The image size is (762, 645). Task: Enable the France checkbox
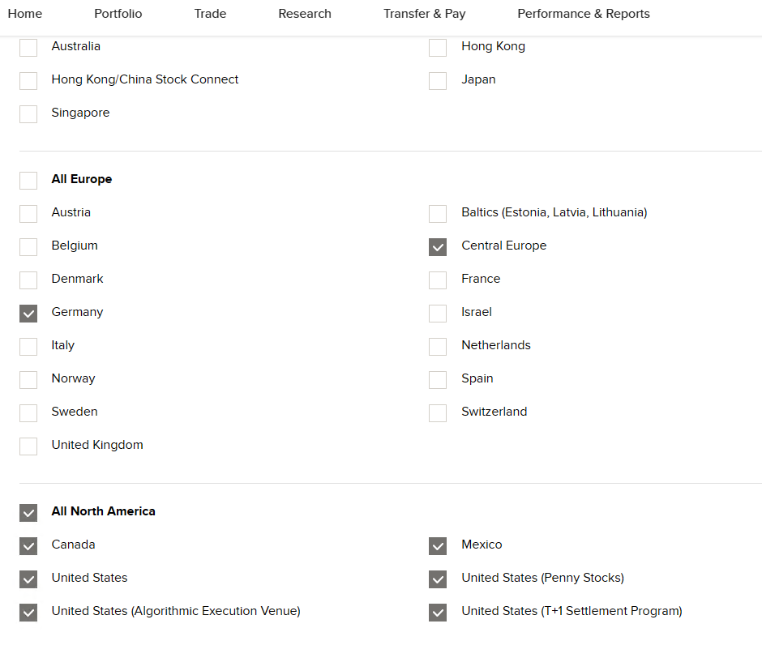438,280
